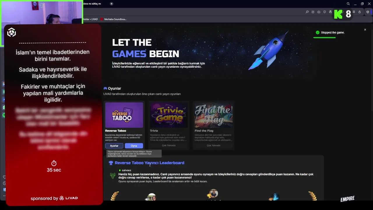Click the 'İslam'ın temel ibadetlerinden' clue text
373x210 pixels.
pyautogui.click(x=53, y=55)
